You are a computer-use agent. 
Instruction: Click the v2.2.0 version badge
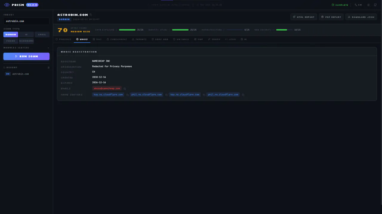coord(32,5)
